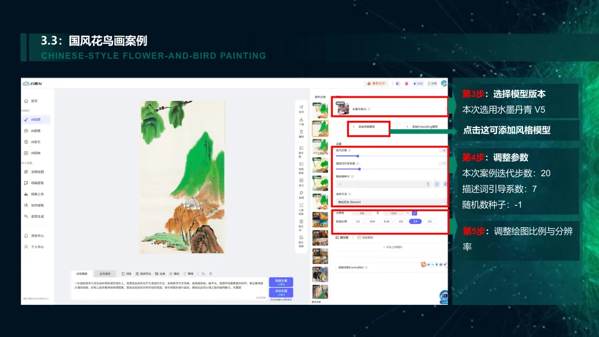Open the 水墨丹青v5 model selector
This screenshot has height=337, width=599.
(390, 109)
